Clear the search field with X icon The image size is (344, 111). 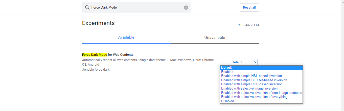186,8
